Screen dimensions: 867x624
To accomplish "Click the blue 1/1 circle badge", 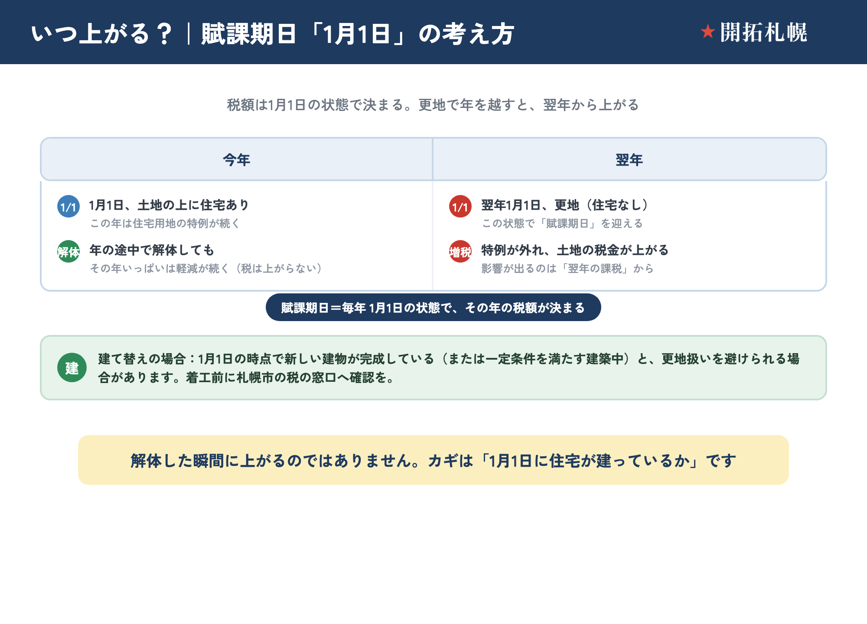I will point(68,206).
